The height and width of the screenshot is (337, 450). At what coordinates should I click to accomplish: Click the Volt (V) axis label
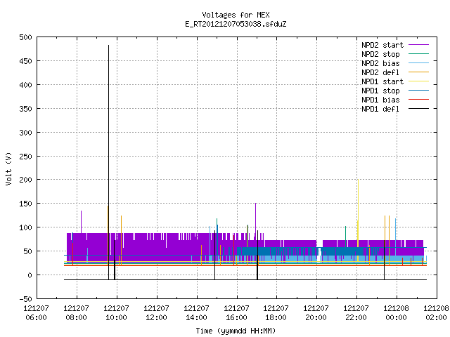[9, 168]
